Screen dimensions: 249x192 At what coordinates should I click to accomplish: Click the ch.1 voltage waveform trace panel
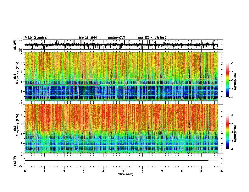click(x=123, y=45)
